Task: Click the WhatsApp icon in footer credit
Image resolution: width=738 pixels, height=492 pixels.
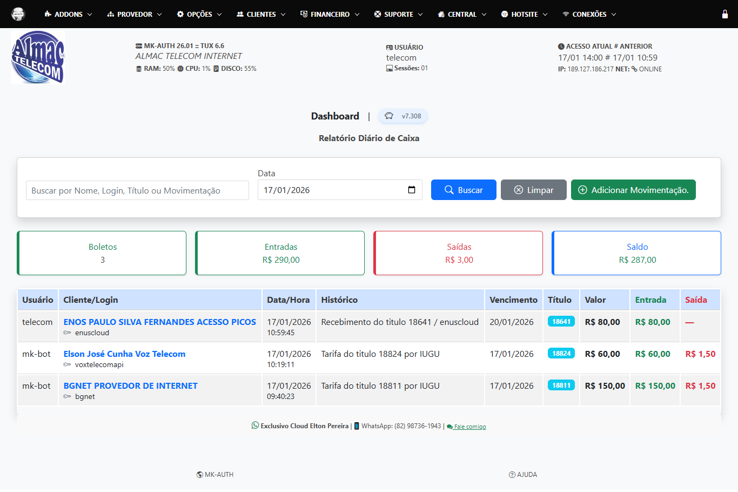Action: click(255, 425)
